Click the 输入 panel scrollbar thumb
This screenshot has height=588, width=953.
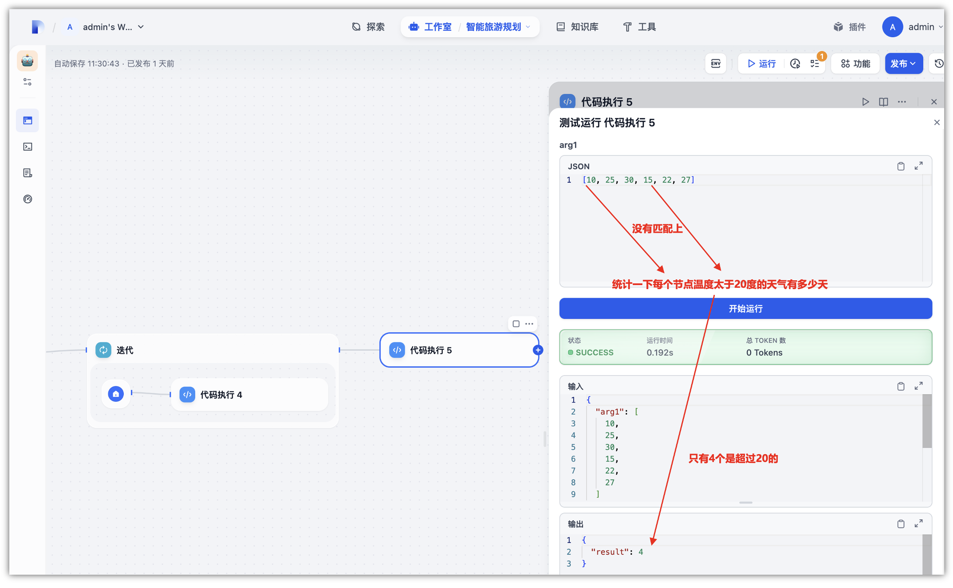(927, 421)
